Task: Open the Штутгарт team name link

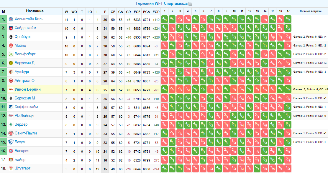Action: (x=23, y=168)
